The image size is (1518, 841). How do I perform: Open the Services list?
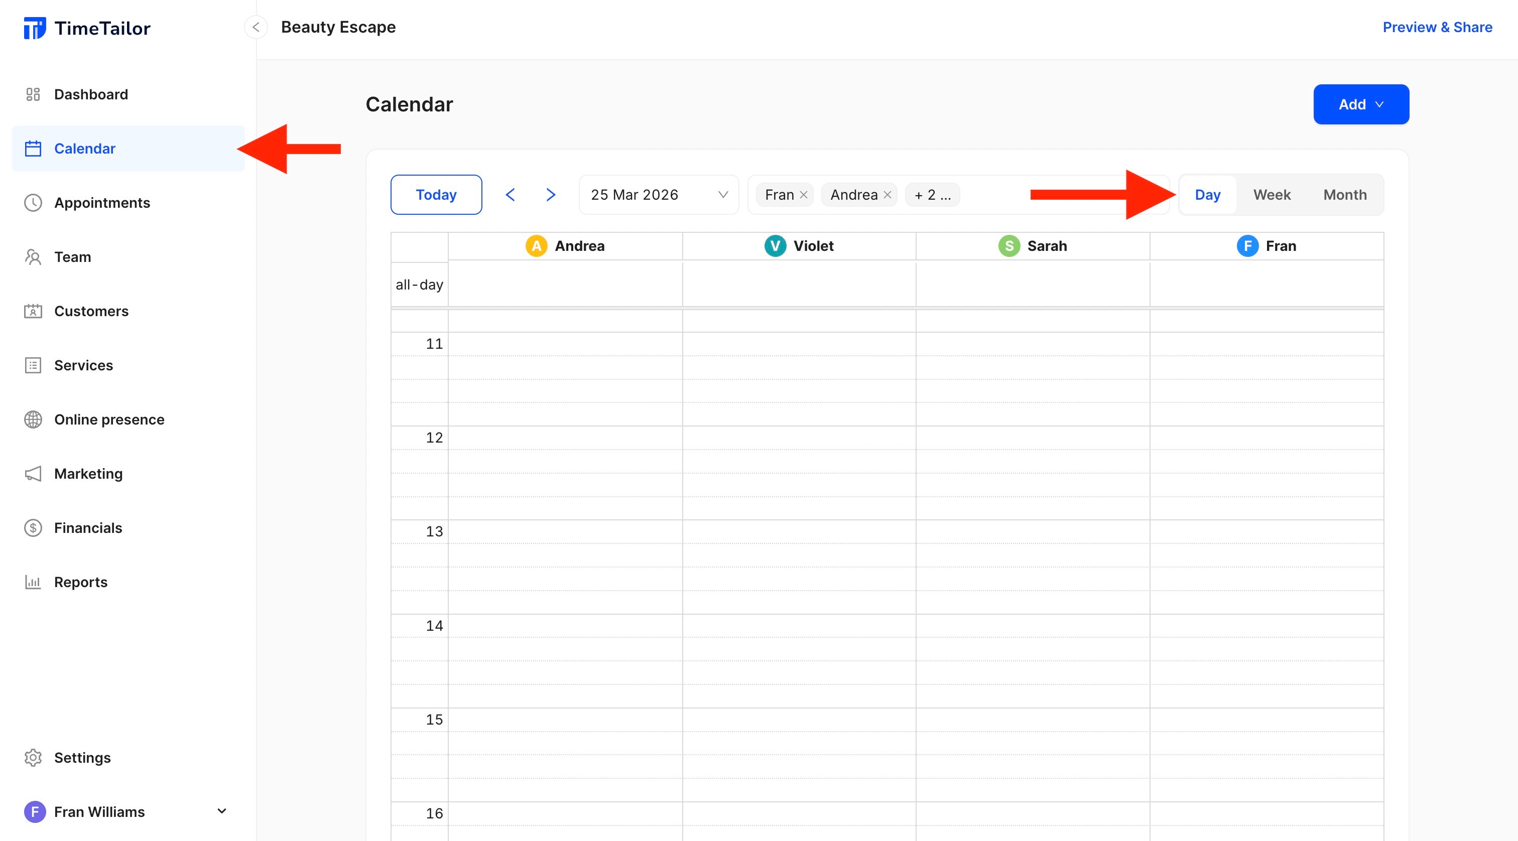click(x=83, y=365)
